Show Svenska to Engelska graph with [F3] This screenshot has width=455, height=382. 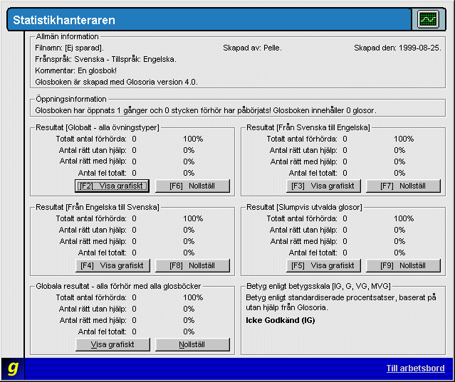324,186
